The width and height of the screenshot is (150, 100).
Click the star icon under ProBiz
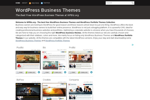tap(91, 72)
